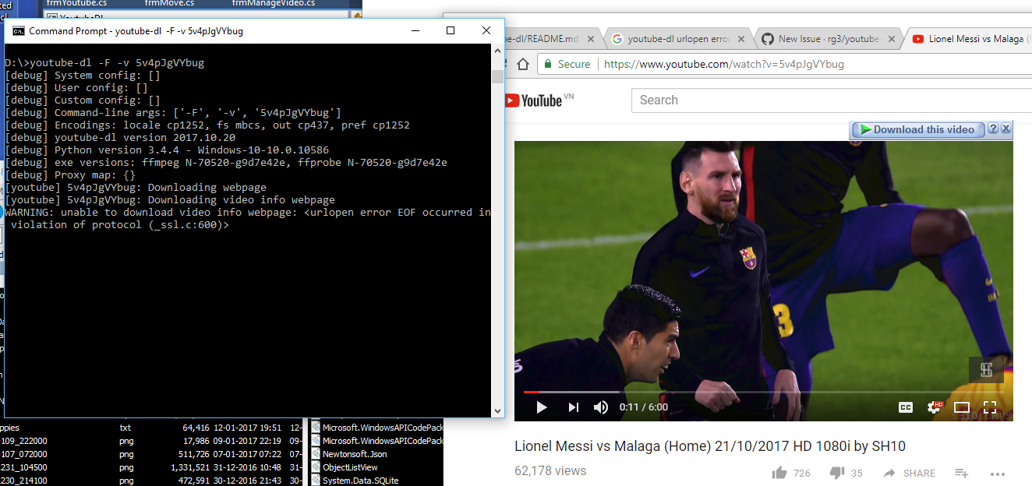Image resolution: width=1032 pixels, height=486 pixels.
Task: Open help question mark on download bar
Action: tap(993, 129)
